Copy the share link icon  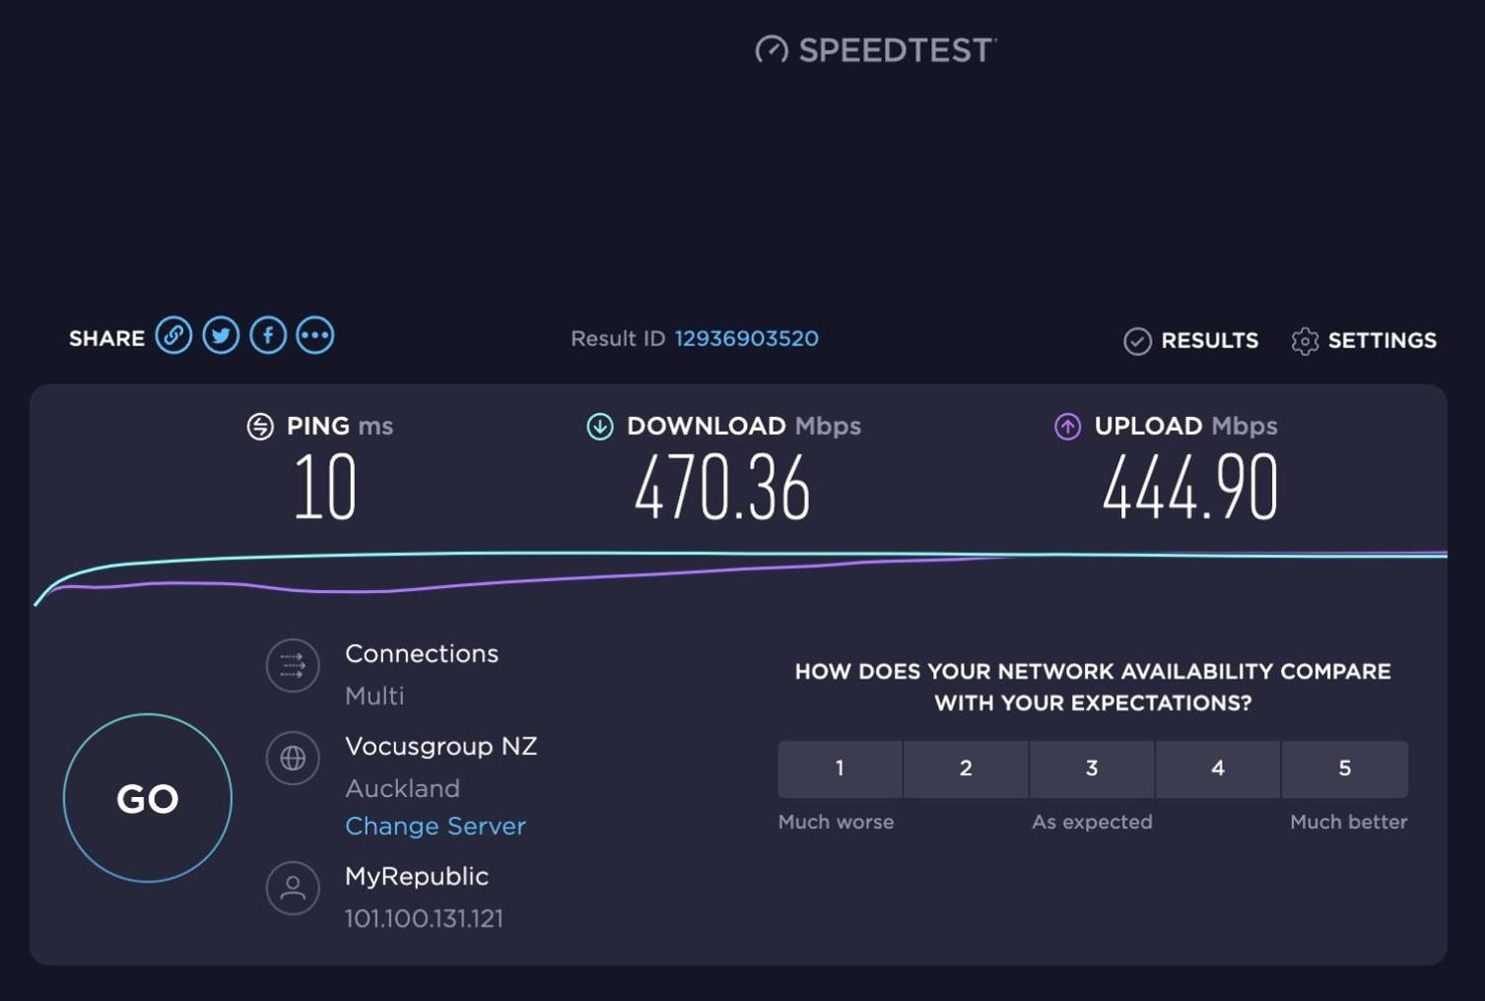point(173,336)
